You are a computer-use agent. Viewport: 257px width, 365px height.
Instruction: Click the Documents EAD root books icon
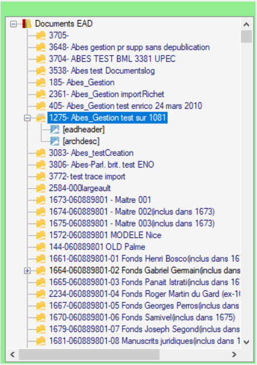click(x=27, y=24)
